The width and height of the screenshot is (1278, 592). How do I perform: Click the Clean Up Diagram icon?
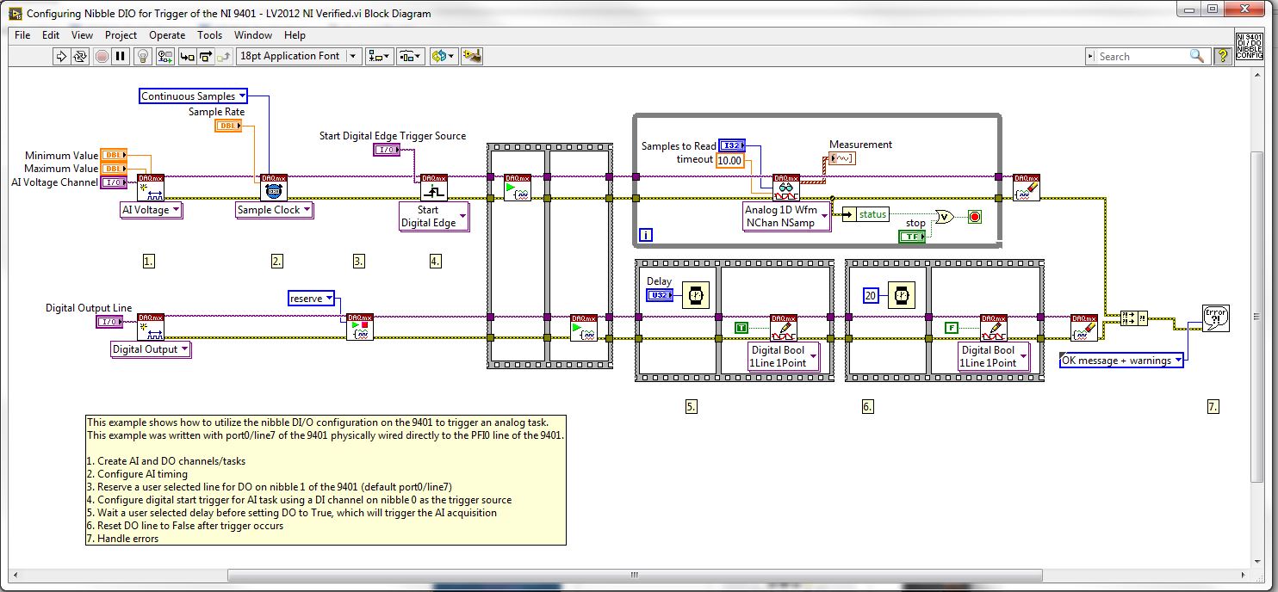(x=471, y=56)
